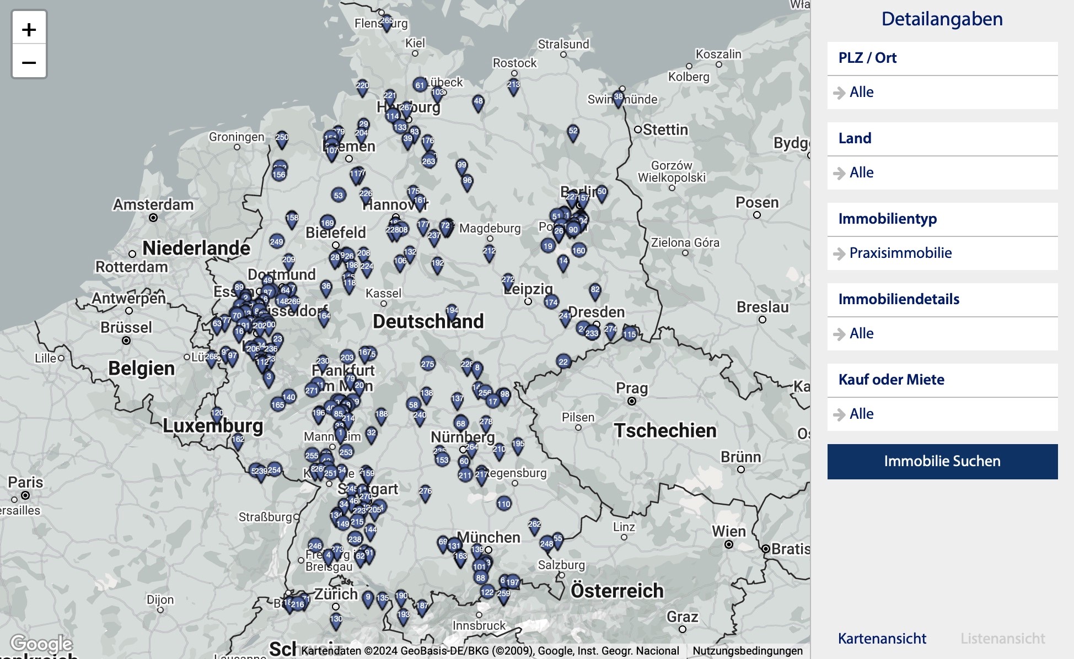This screenshot has width=1074, height=659.
Task: Select marker 265 near Flensburg
Action: click(386, 19)
